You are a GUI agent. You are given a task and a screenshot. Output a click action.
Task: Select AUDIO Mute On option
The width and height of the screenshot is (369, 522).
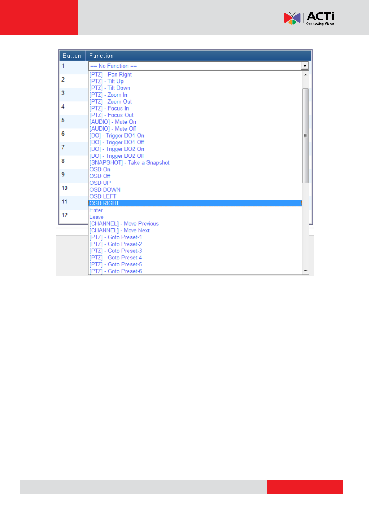[x=113, y=122]
